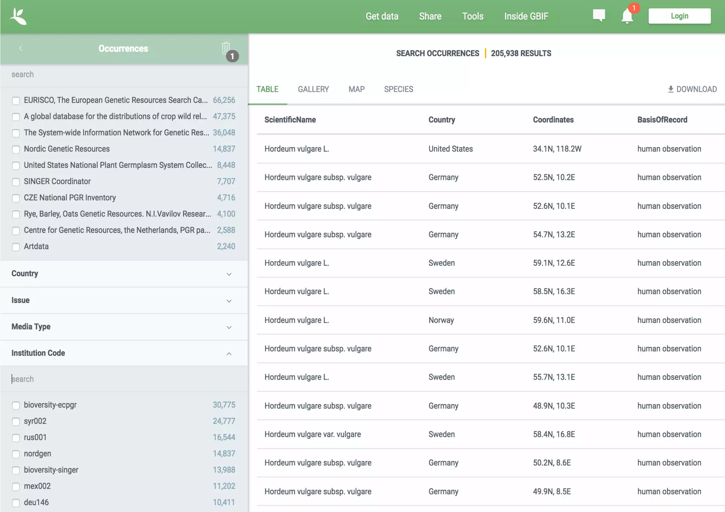Switch to the Map tab

[x=356, y=89]
